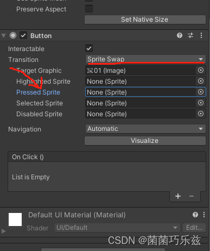Open Button component presets icon

point(190,35)
